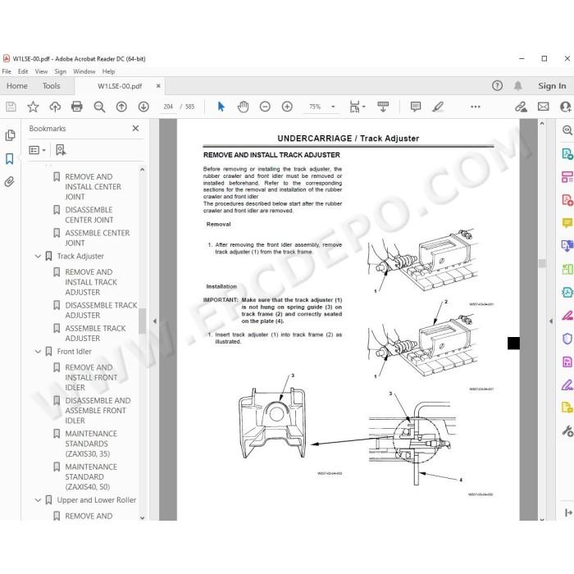Open zoom level dropdown arrow

(x=333, y=107)
